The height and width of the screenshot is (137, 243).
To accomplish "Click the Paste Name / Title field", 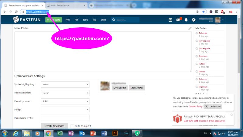I will [x=65, y=118].
